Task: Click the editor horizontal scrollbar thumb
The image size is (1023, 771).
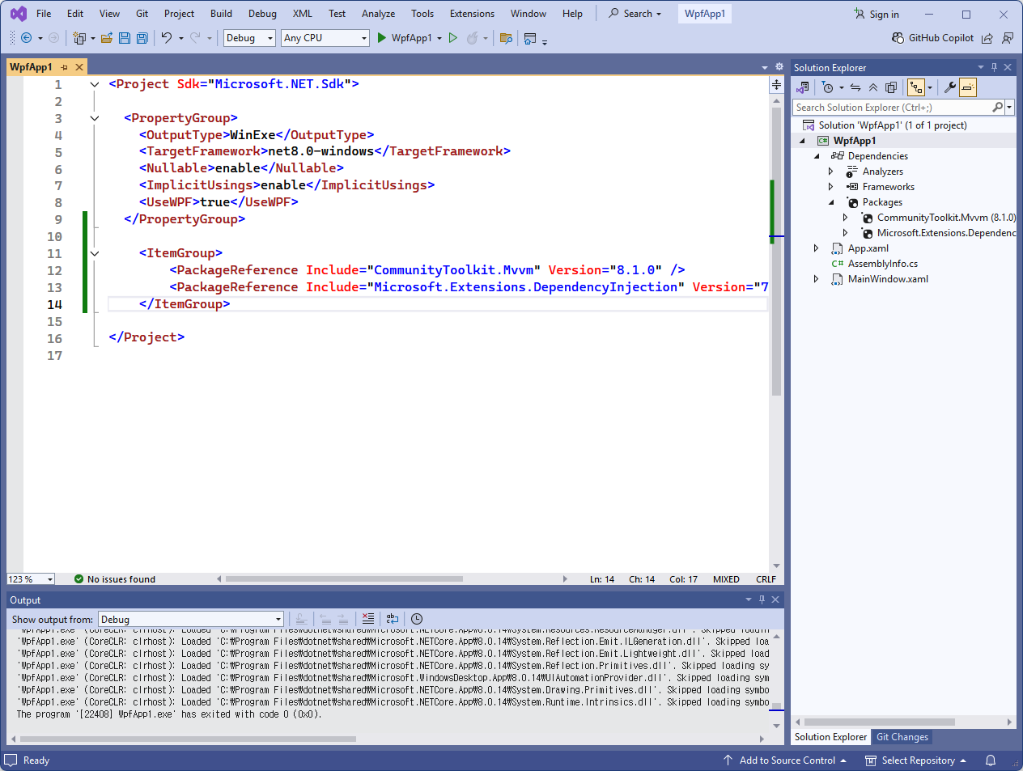Action: point(344,579)
